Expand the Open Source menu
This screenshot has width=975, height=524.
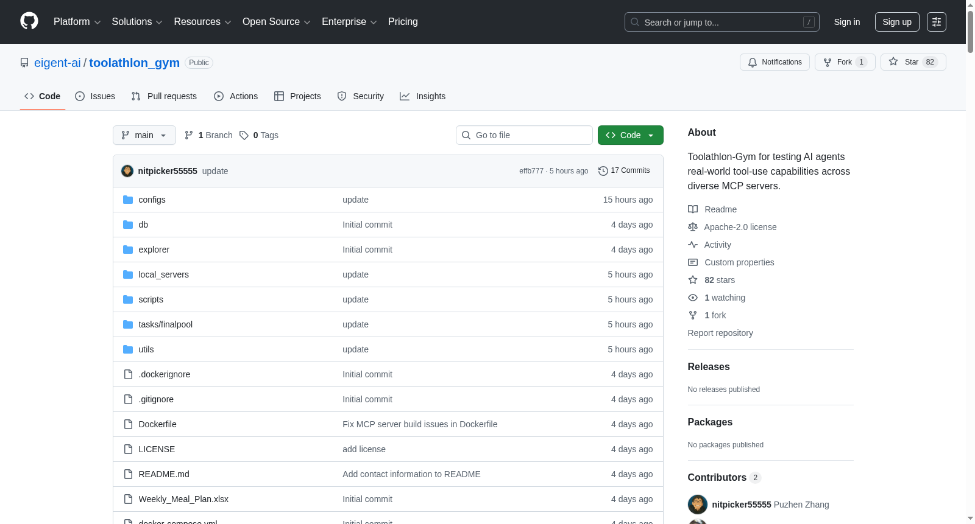[x=277, y=22]
